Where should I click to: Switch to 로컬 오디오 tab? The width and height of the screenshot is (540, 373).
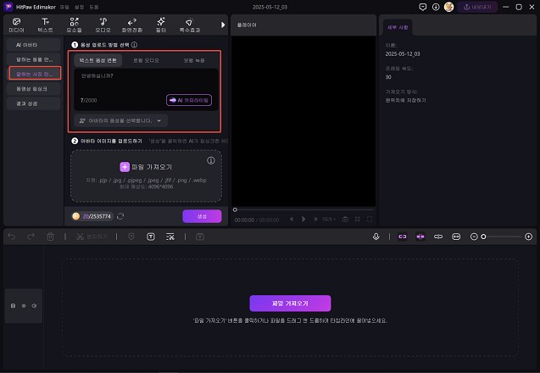click(x=145, y=60)
